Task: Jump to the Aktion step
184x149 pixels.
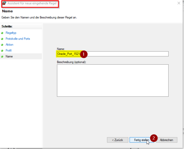Action: pyautogui.click(x=9, y=45)
